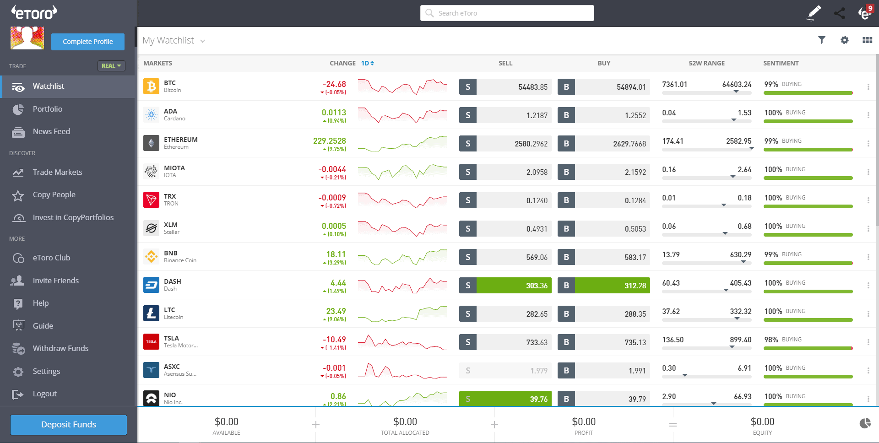Image resolution: width=879 pixels, height=443 pixels.
Task: Open eToro notifications icon with badge
Action: click(864, 13)
